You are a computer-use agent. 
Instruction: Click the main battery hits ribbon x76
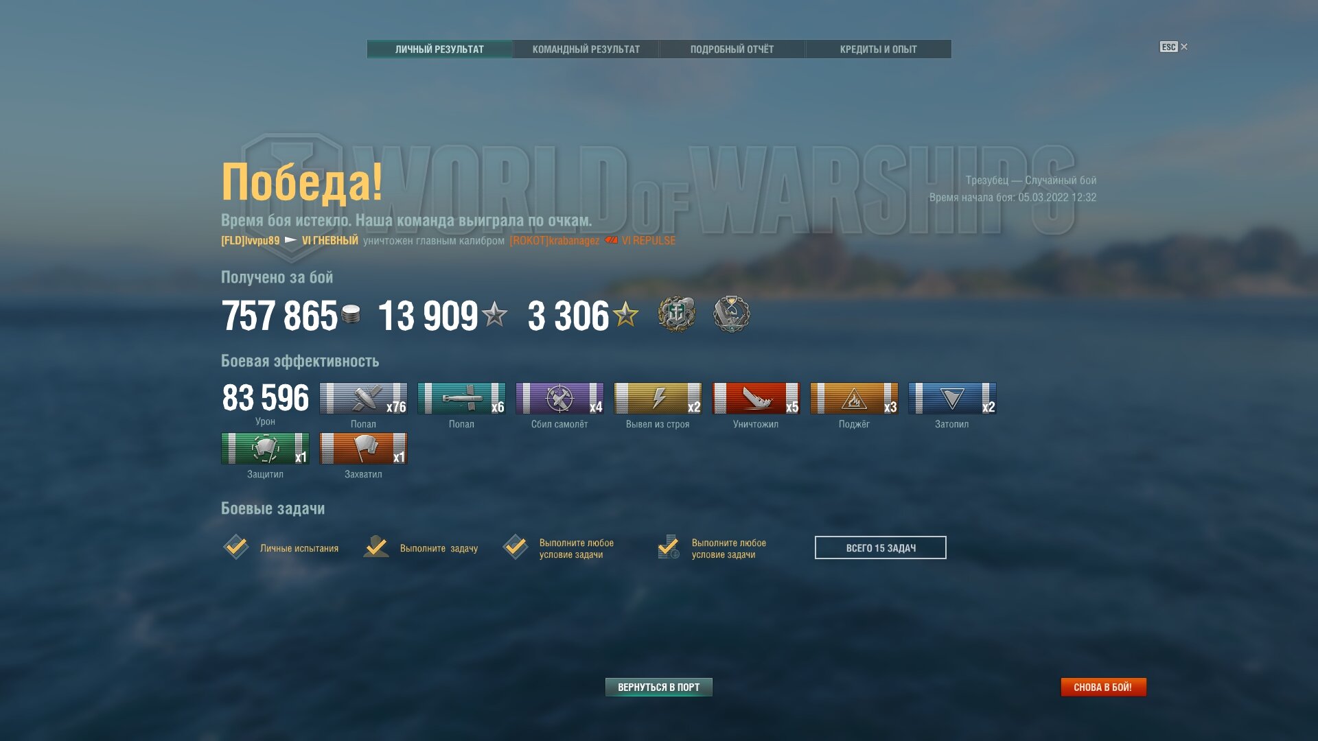[x=363, y=399]
